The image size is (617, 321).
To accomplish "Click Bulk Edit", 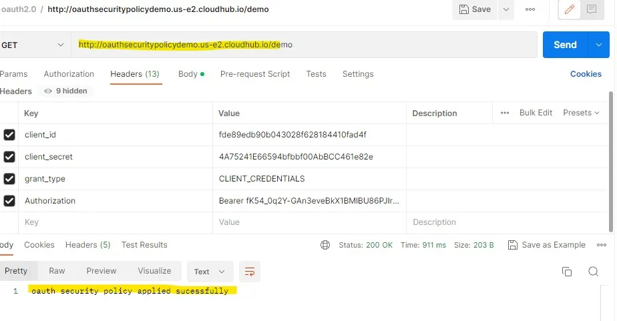I will point(536,113).
